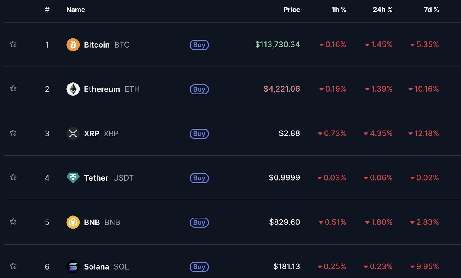Viewport: 461px width, 278px height.
Task: Click the Ethereum diamond logo icon
Action: pyautogui.click(x=73, y=89)
